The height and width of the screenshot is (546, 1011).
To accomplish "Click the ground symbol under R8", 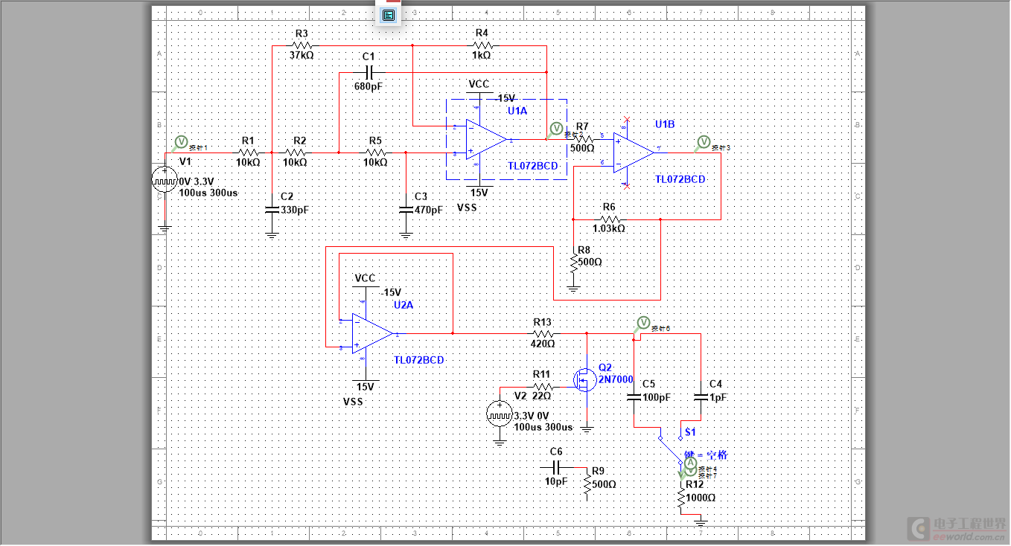I will 573,287.
